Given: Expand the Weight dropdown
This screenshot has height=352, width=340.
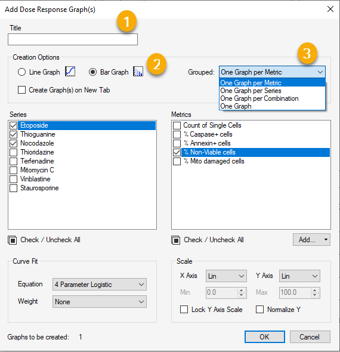Looking at the screenshot, I should (100, 301).
